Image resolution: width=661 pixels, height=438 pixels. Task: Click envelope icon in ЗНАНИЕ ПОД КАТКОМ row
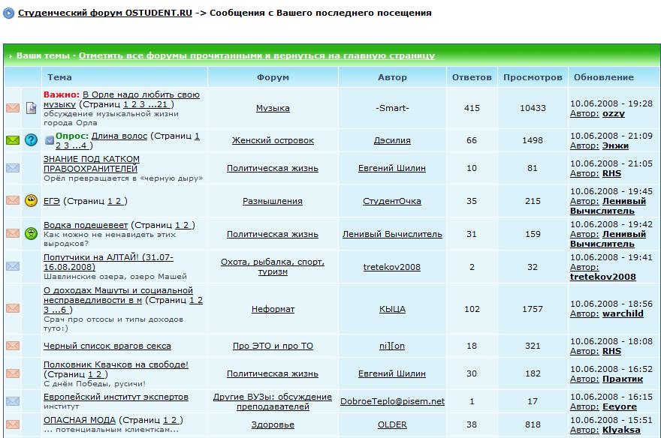tap(13, 168)
